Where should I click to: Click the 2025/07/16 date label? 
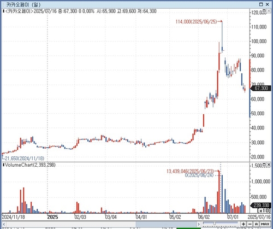[x=259, y=217]
